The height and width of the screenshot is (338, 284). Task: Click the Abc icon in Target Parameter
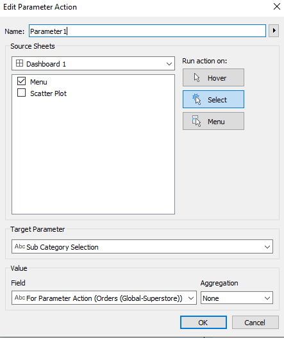pos(20,246)
